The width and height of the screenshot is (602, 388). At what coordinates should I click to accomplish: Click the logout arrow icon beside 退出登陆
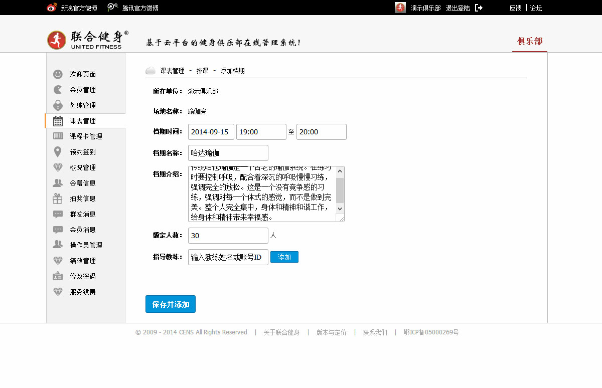coord(479,8)
